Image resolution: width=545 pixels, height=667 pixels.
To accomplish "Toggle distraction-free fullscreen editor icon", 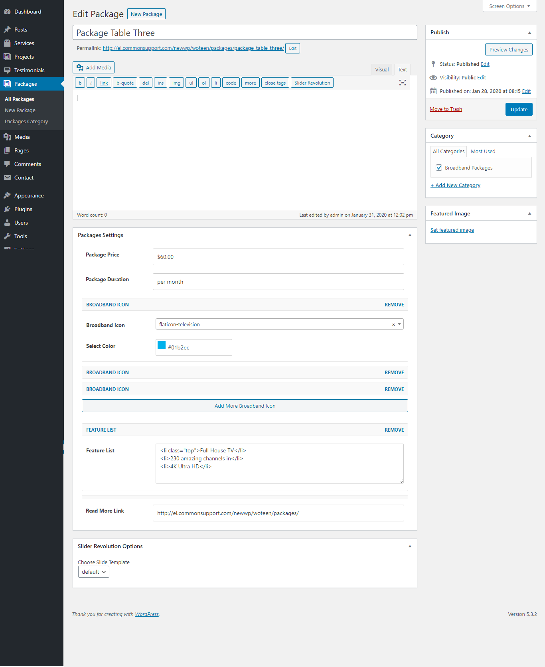I will click(403, 83).
